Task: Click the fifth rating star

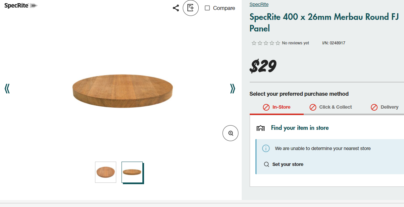Action: pyautogui.click(x=277, y=43)
